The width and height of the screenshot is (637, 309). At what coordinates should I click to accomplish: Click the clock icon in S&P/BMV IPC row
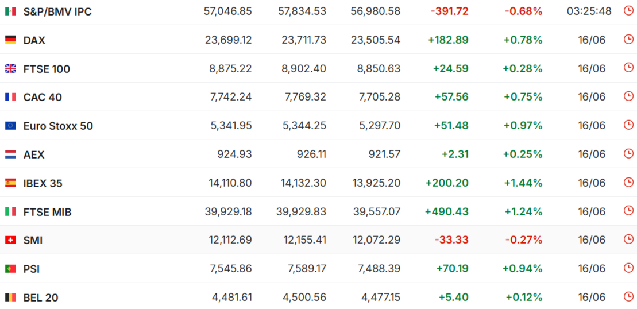tap(628, 11)
